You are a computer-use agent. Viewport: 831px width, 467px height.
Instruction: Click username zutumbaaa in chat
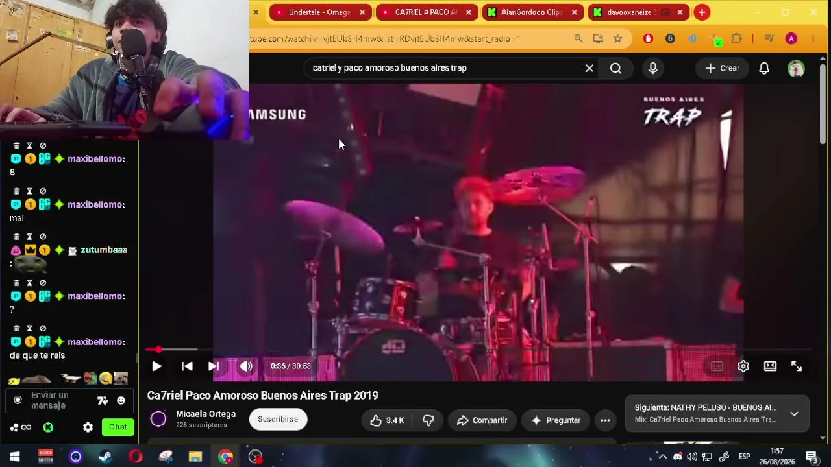tap(104, 250)
